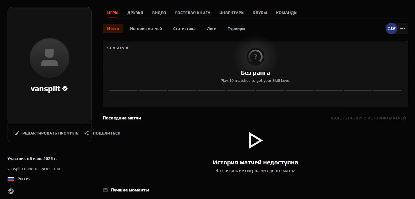Click the vansplit username text

(x=46, y=89)
